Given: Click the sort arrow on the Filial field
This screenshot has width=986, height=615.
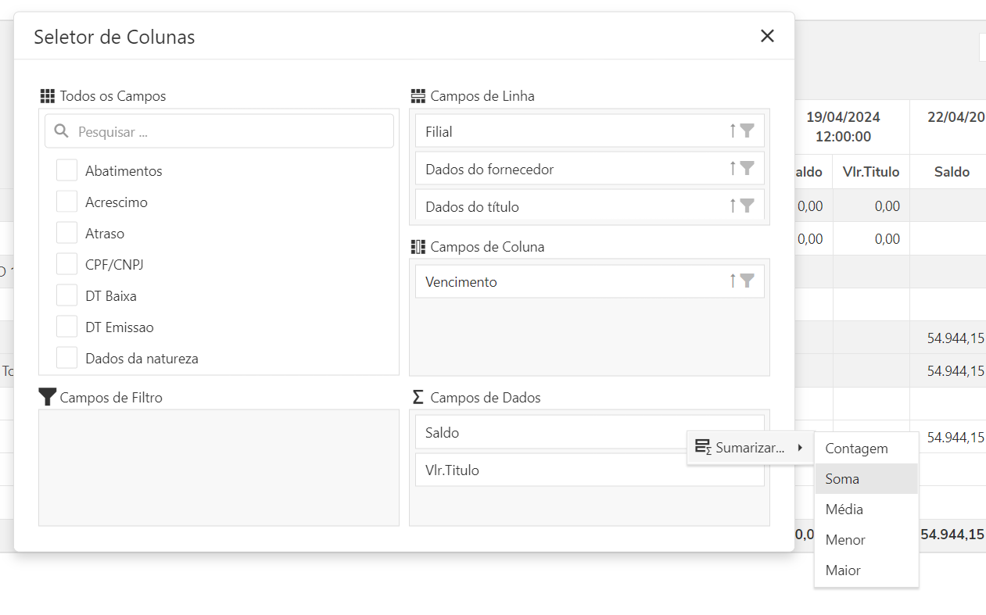Looking at the screenshot, I should (733, 131).
